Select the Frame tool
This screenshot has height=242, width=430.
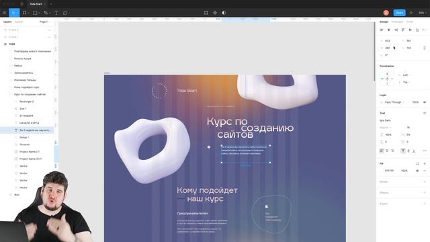(24, 13)
